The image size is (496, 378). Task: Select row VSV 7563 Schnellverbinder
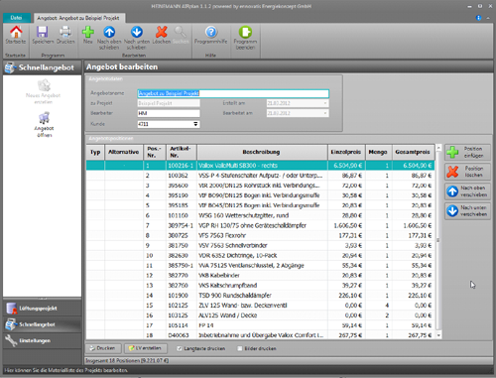point(260,245)
